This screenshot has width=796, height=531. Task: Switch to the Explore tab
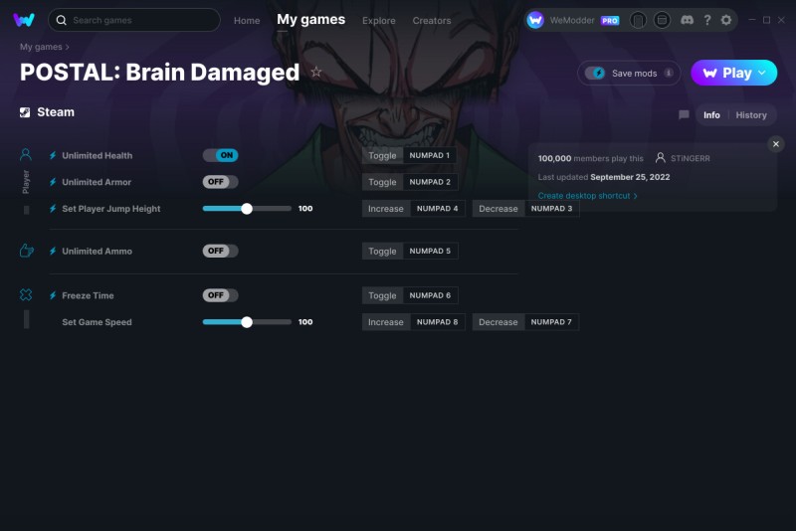pyautogui.click(x=379, y=21)
